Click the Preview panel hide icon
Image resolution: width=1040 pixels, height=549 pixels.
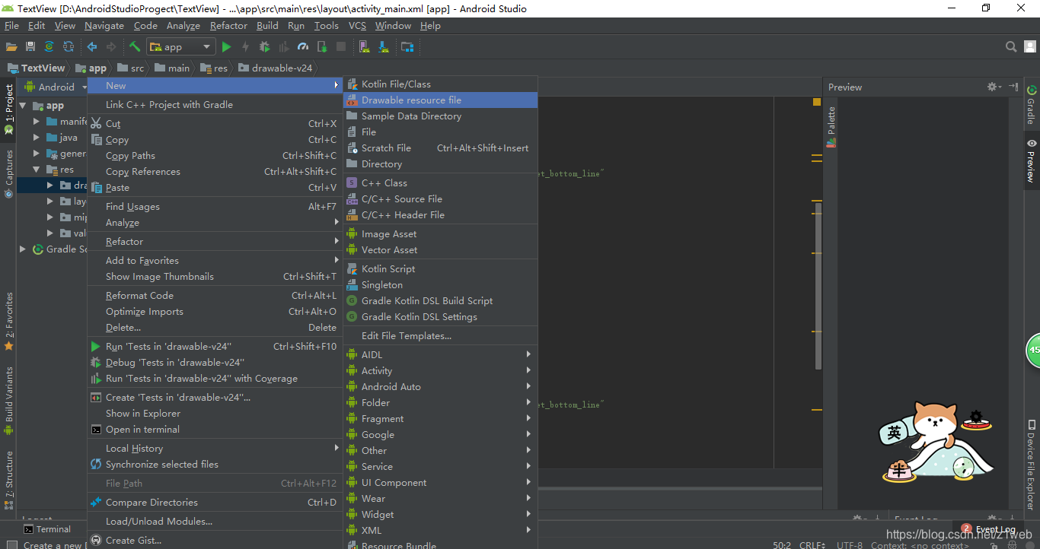[1013, 87]
